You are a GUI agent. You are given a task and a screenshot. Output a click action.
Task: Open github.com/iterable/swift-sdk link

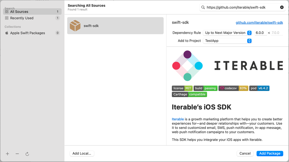coord(259,22)
